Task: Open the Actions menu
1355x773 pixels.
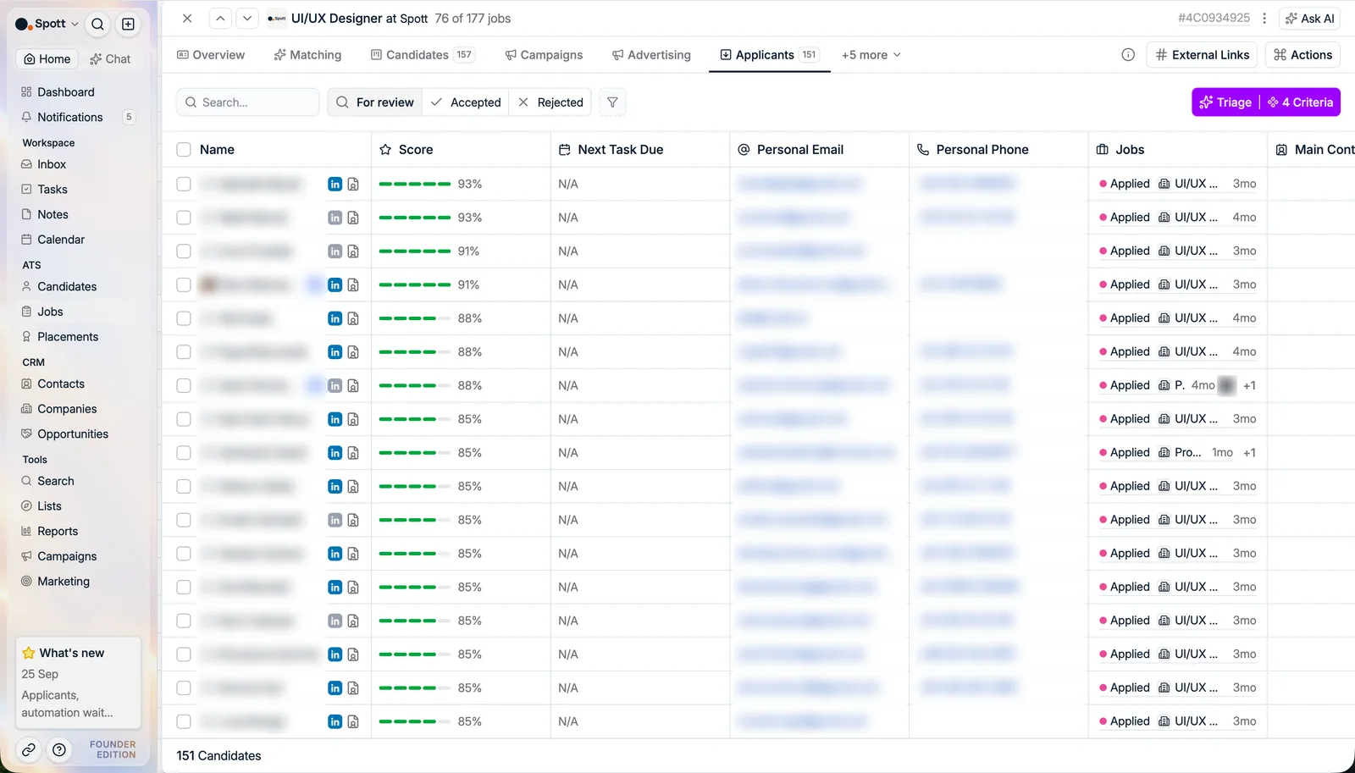Action: coord(1302,55)
